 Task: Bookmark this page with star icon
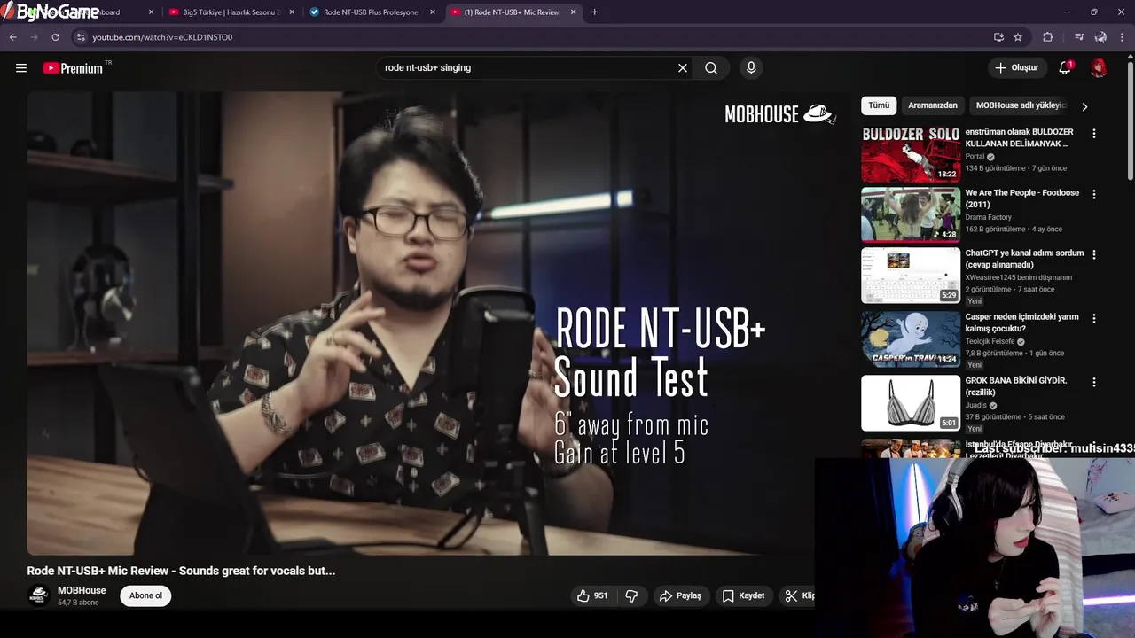click(x=1018, y=37)
